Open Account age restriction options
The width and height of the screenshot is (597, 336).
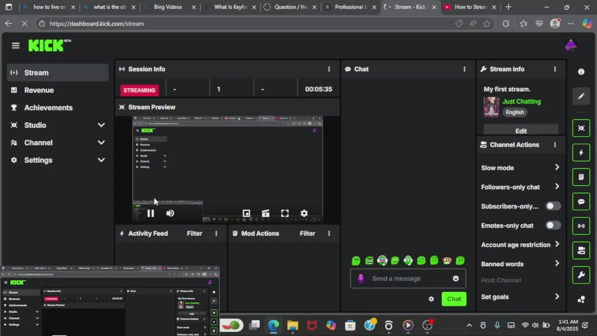[x=520, y=245]
